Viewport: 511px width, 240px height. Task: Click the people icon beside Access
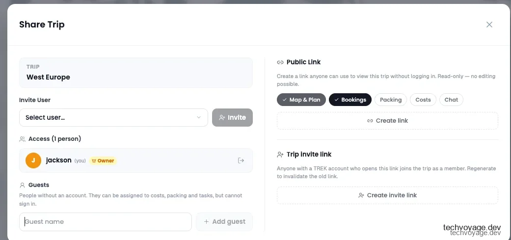(22, 139)
